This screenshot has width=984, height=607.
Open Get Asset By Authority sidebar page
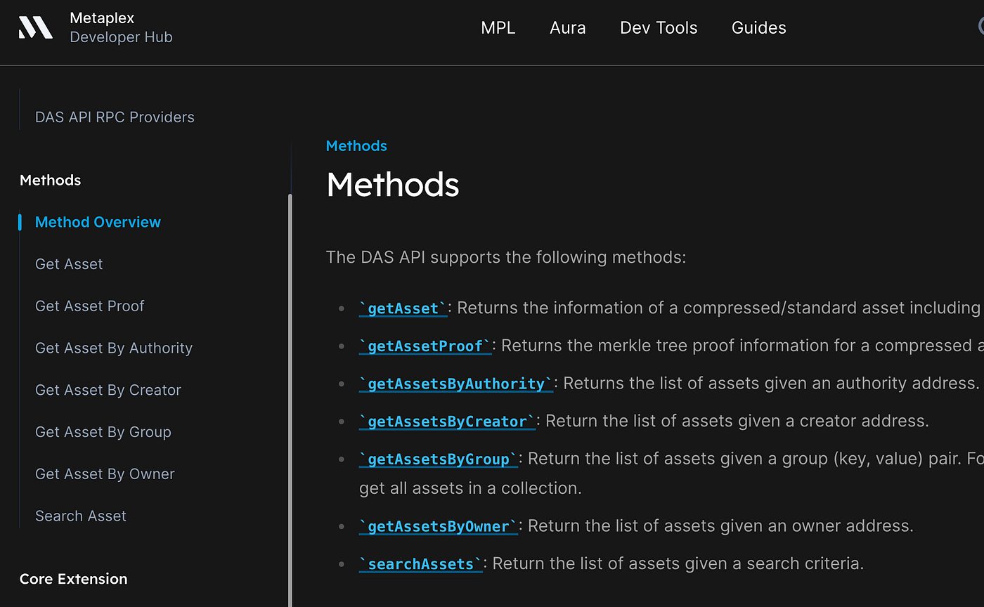click(x=114, y=348)
